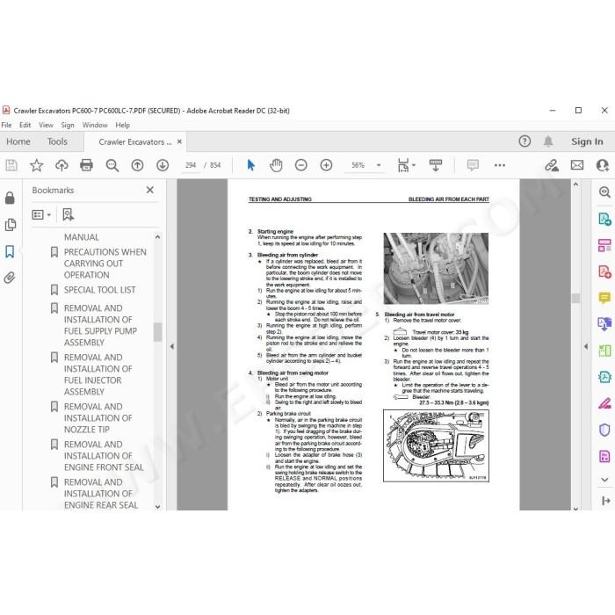
Task: Zoom in with plus button
Action: coord(326,165)
